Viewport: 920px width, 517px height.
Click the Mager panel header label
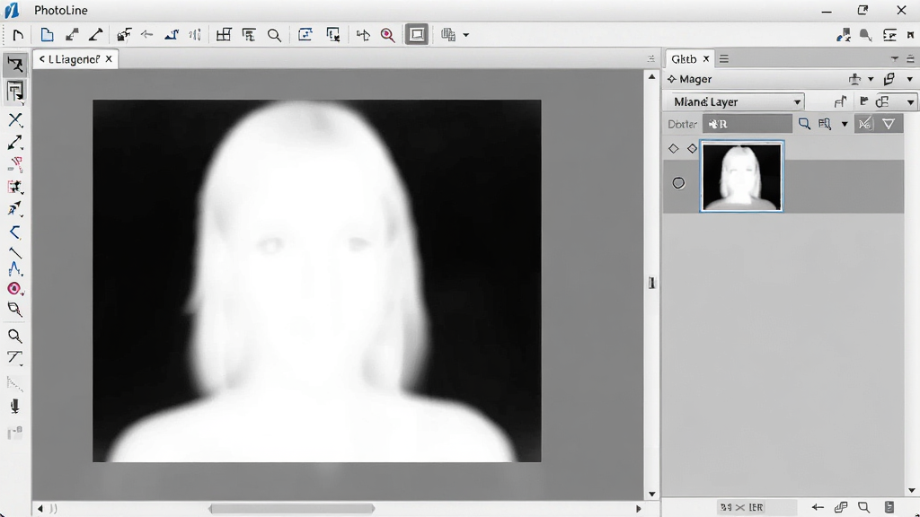pos(695,79)
